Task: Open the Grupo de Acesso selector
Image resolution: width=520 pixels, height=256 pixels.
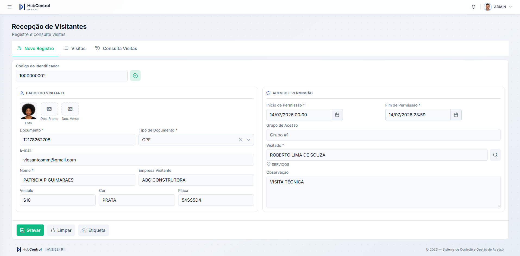Action: (x=383, y=135)
